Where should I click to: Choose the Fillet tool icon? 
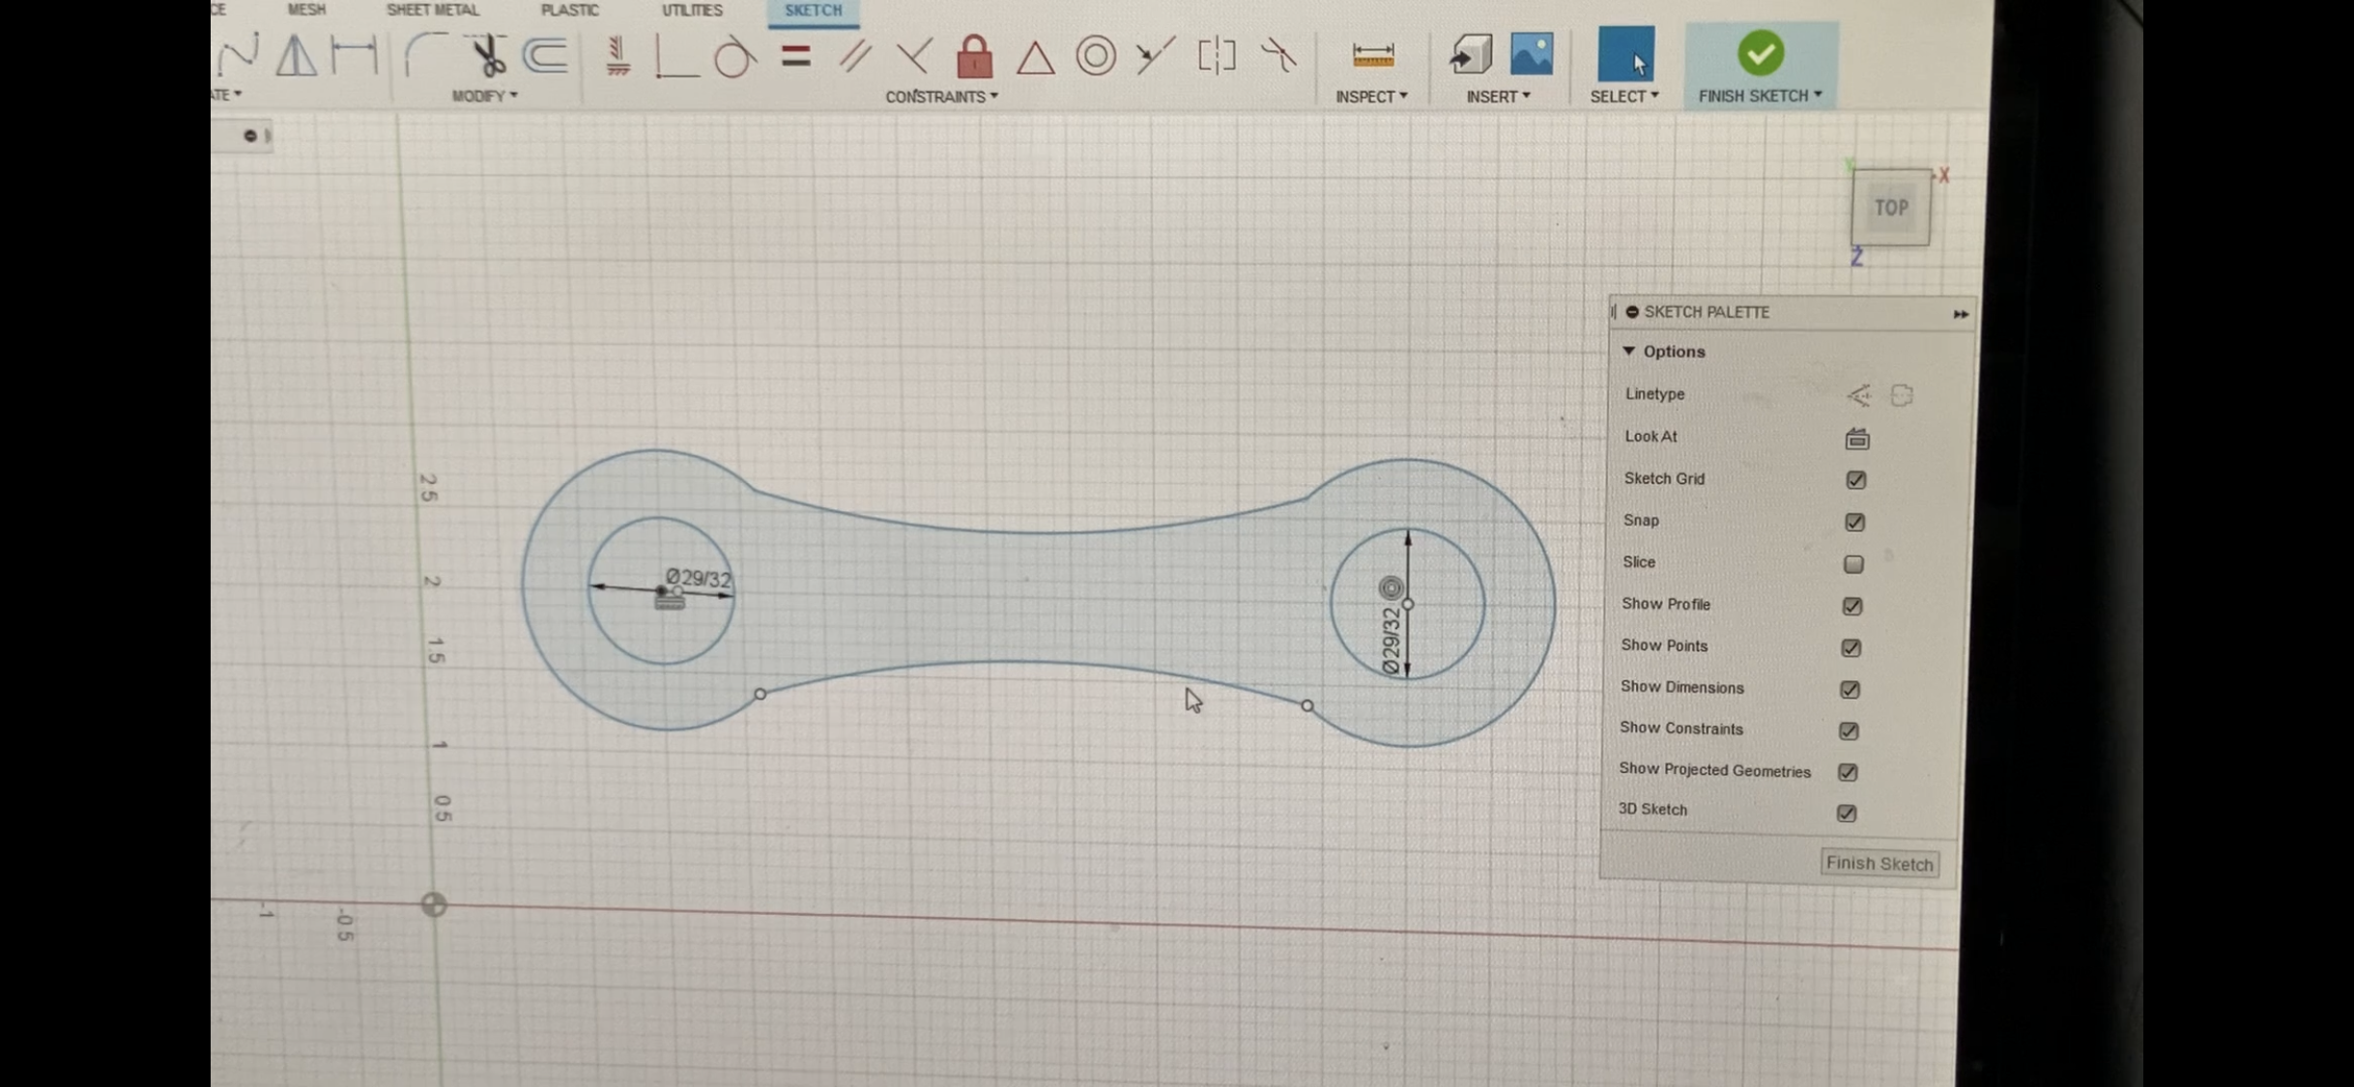(423, 55)
